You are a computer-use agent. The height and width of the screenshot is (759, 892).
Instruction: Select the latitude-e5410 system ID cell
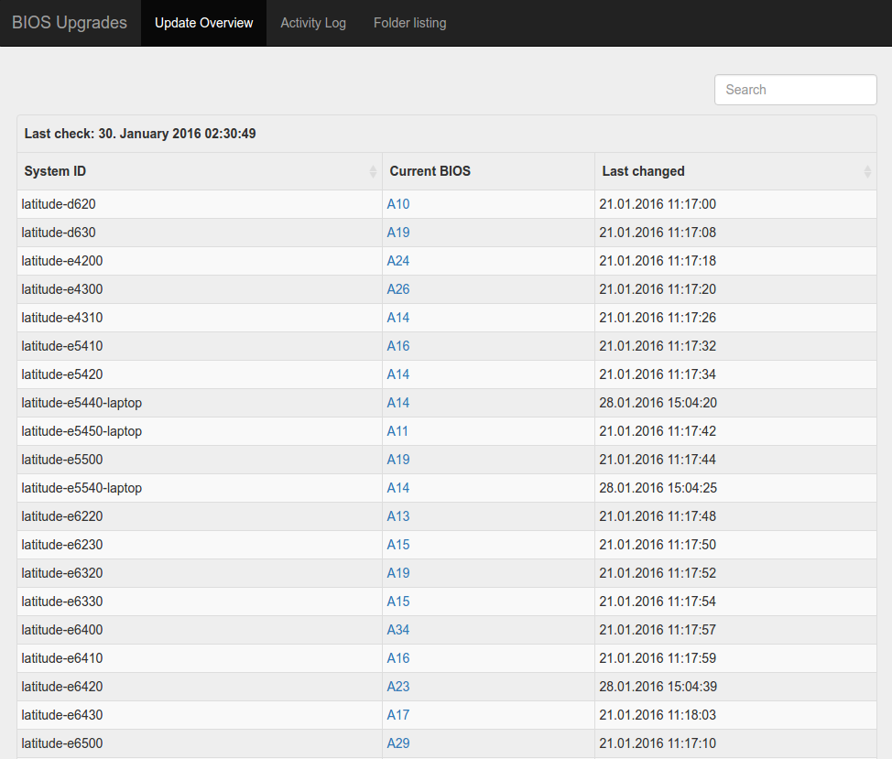click(200, 346)
